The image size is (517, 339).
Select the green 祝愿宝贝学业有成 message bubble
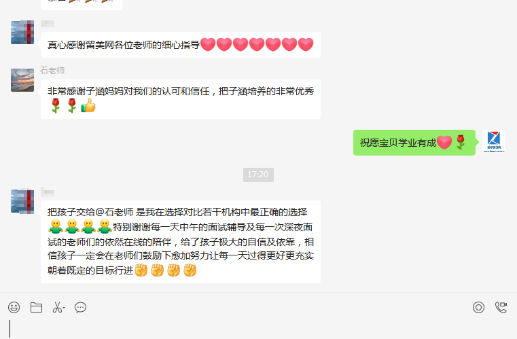pyautogui.click(x=414, y=143)
